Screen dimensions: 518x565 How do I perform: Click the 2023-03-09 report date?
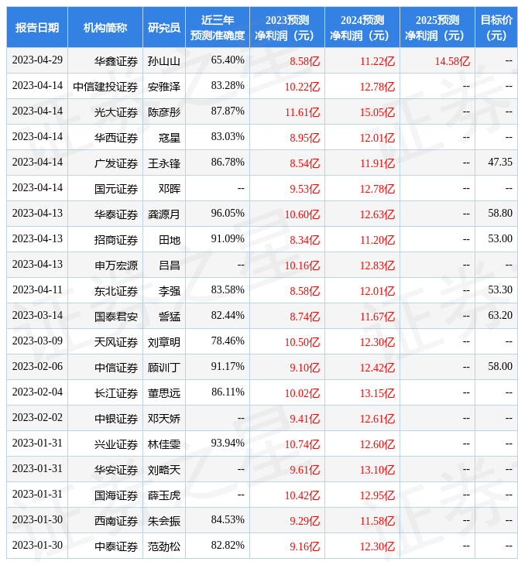[37, 341]
